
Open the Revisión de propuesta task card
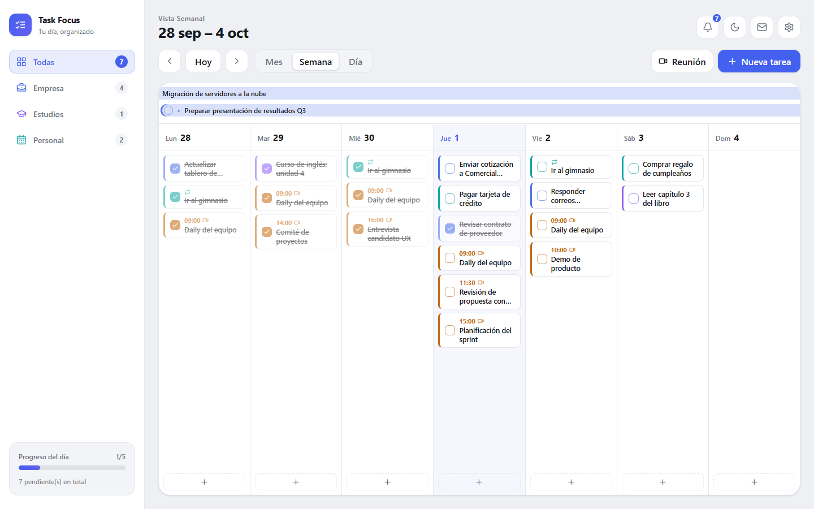pyautogui.click(x=479, y=292)
